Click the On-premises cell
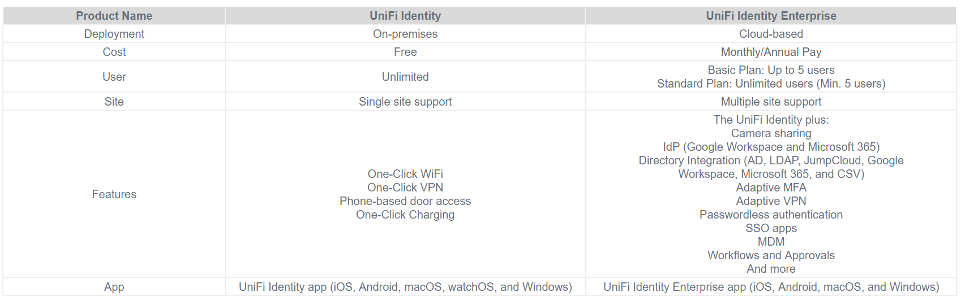961x301 pixels. coord(405,34)
